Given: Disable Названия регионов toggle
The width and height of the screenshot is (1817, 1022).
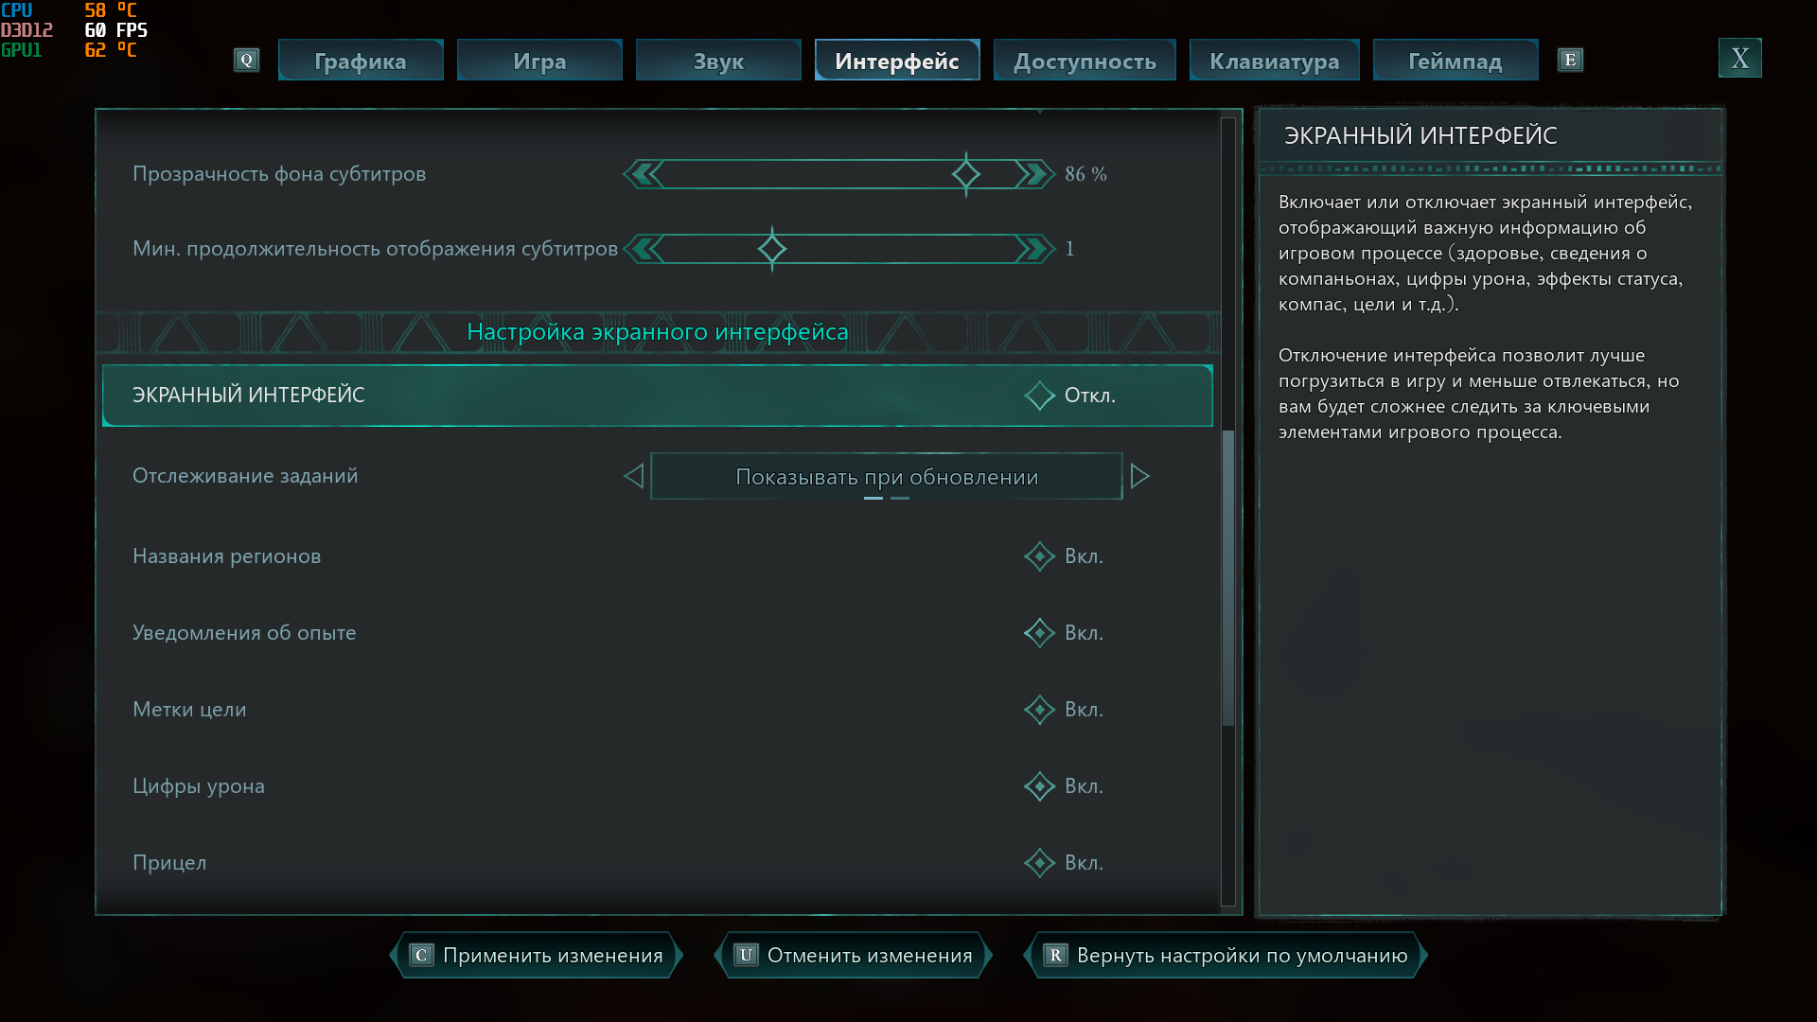Looking at the screenshot, I should pyautogui.click(x=1039, y=556).
